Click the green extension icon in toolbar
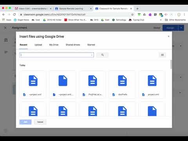This screenshot has height=141, width=188. [139, 14]
